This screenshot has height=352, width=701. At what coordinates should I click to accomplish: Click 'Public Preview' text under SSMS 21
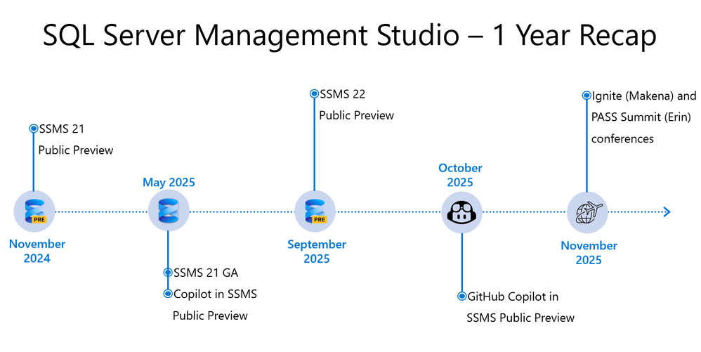tap(76, 150)
